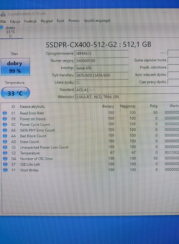This screenshot has height=244, width=179.
Task: Click the status icon for Erase Count
Action: coord(5,142)
